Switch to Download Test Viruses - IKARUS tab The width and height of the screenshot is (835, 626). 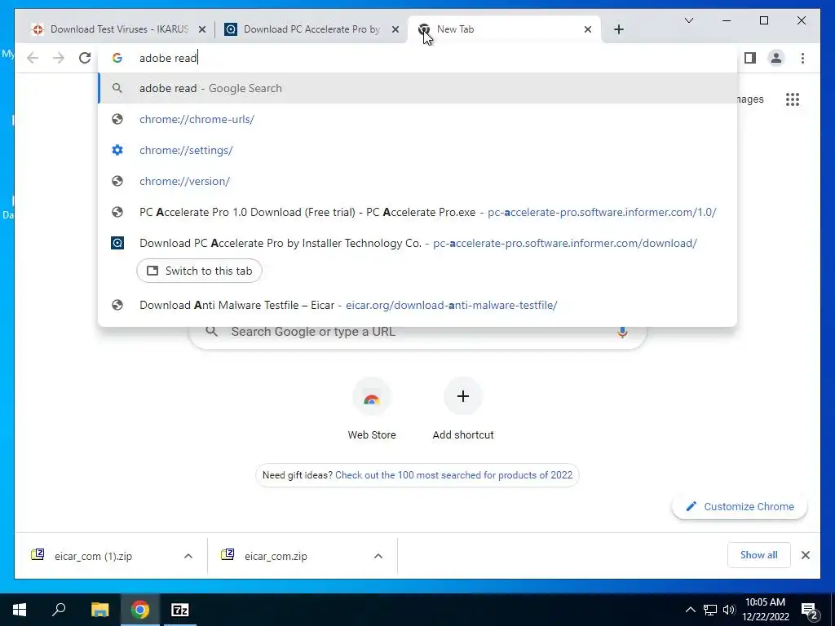[x=118, y=29]
